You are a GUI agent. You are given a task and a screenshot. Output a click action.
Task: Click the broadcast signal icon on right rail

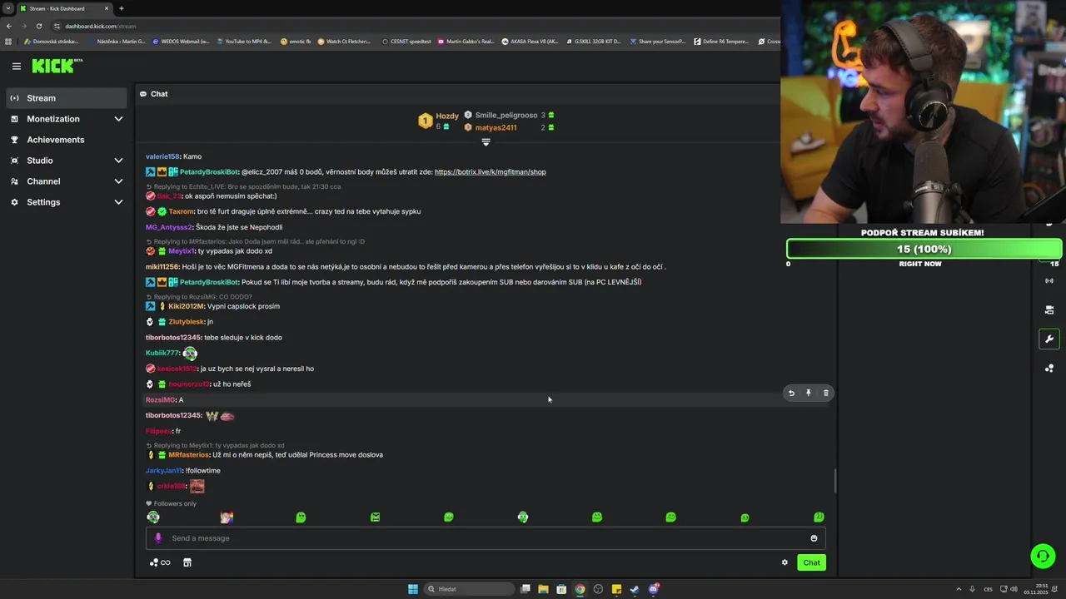point(1049,280)
